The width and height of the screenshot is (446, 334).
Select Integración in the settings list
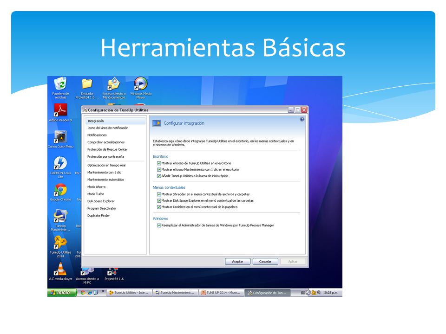click(x=115, y=121)
